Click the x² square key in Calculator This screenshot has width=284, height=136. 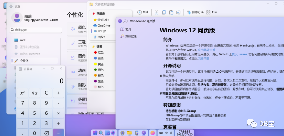[23, 93]
